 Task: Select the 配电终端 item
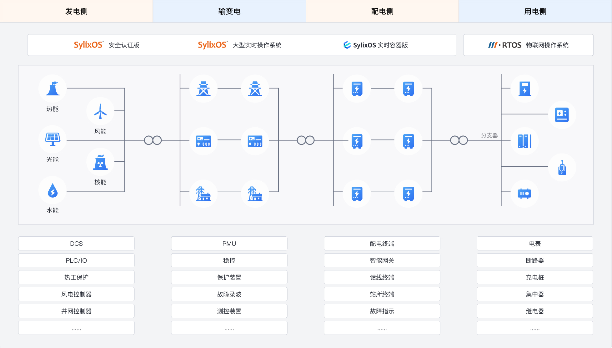pyautogui.click(x=382, y=244)
